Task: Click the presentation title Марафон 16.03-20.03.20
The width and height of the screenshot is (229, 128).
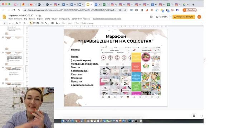Action: (21, 16)
